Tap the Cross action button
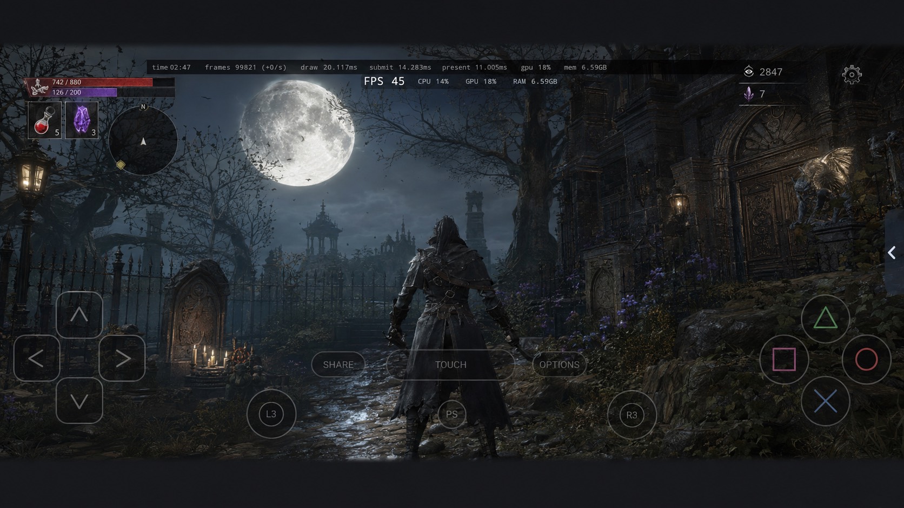The width and height of the screenshot is (904, 508). pyautogui.click(x=825, y=401)
